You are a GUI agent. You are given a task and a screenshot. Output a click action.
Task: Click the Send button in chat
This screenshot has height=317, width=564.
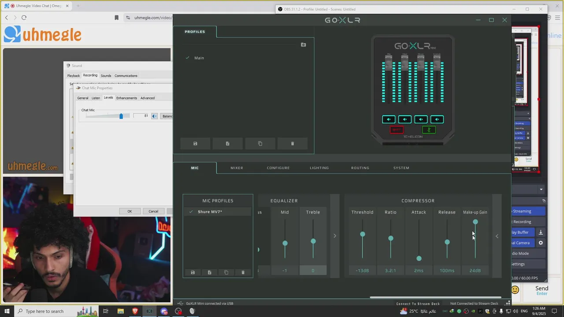pyautogui.click(x=542, y=290)
